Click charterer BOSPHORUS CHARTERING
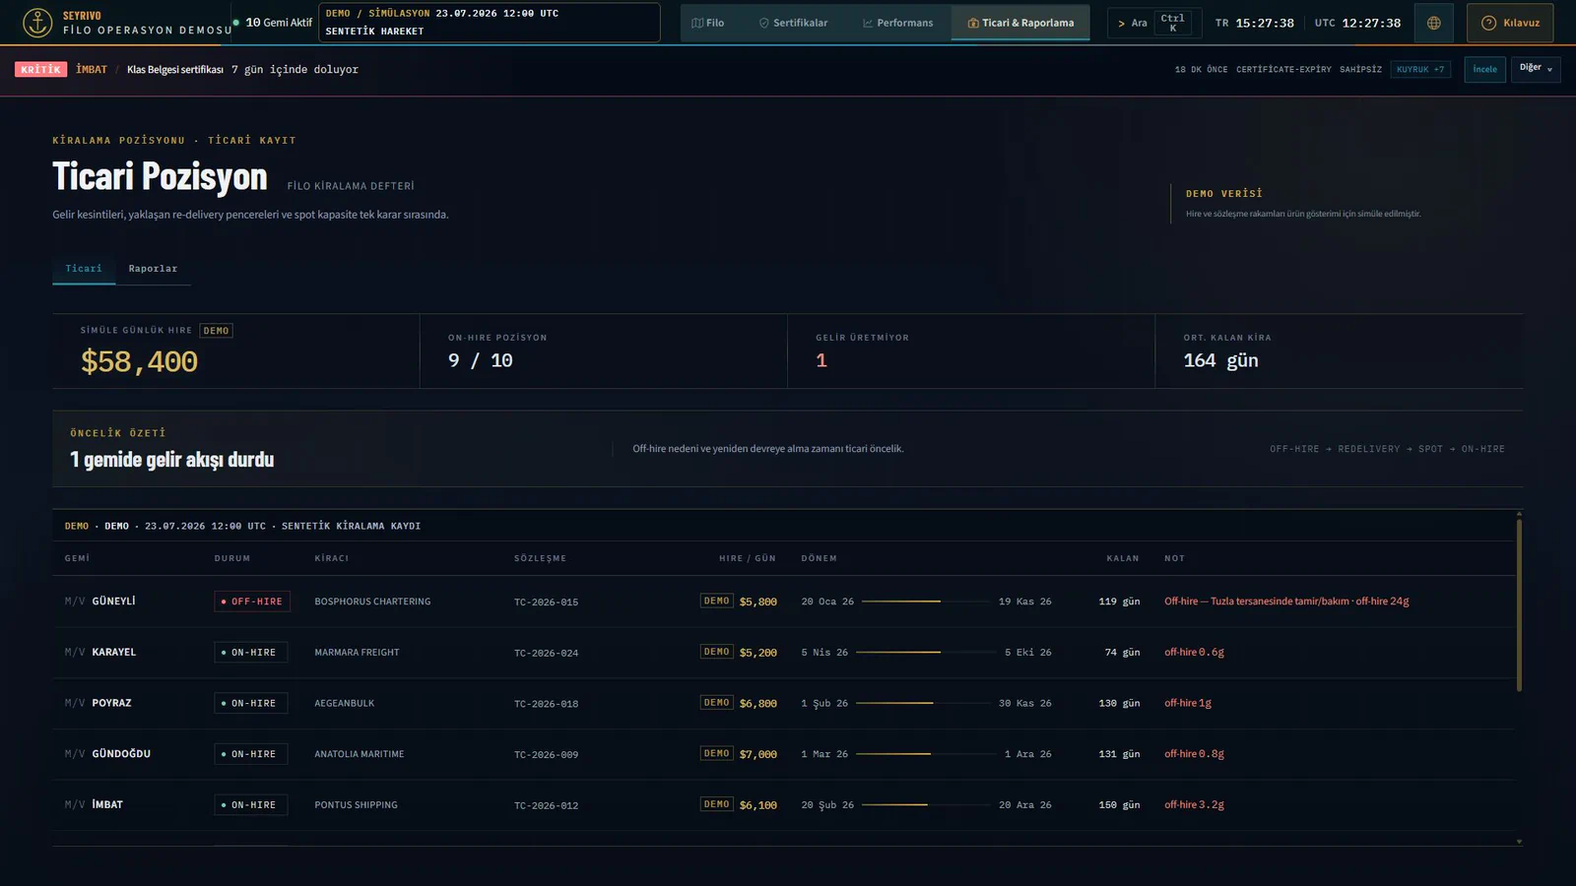Image resolution: width=1576 pixels, height=886 pixels. pos(372,601)
